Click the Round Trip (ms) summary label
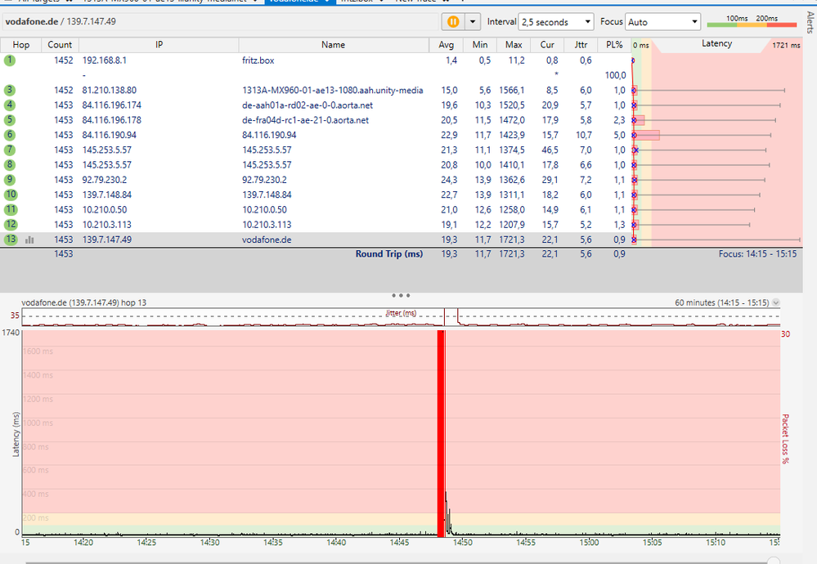Screen dimensions: 817x564 tap(389, 254)
